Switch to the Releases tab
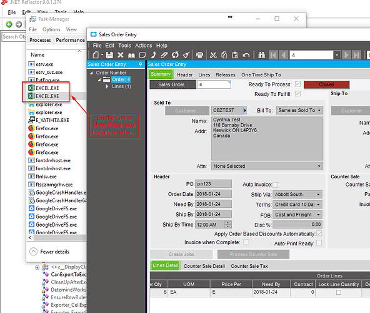This screenshot has width=370, height=313. coord(226,75)
